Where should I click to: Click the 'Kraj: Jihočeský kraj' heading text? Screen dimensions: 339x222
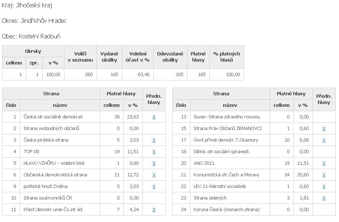pyautogui.click(x=27, y=5)
